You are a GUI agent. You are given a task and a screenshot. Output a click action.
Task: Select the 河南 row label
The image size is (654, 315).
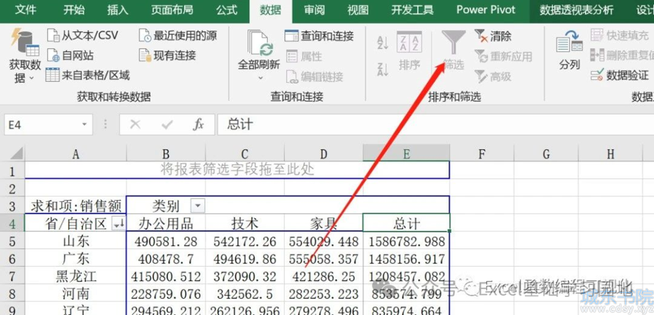pyautogui.click(x=76, y=294)
